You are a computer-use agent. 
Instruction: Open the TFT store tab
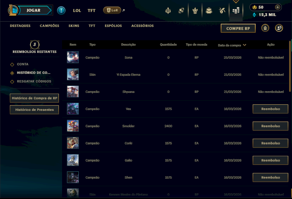point(92,26)
